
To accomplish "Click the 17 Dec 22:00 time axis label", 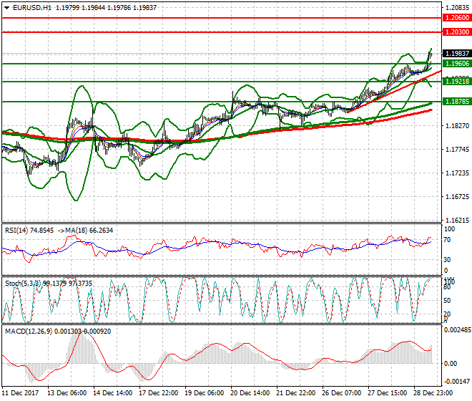I will coord(158,393).
